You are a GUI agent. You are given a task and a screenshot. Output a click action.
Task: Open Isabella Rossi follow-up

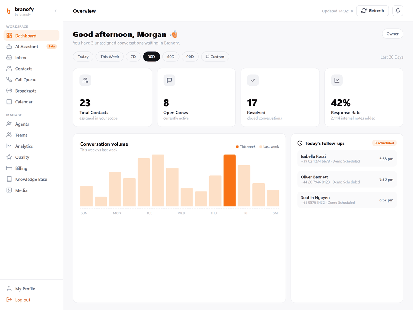(347, 158)
